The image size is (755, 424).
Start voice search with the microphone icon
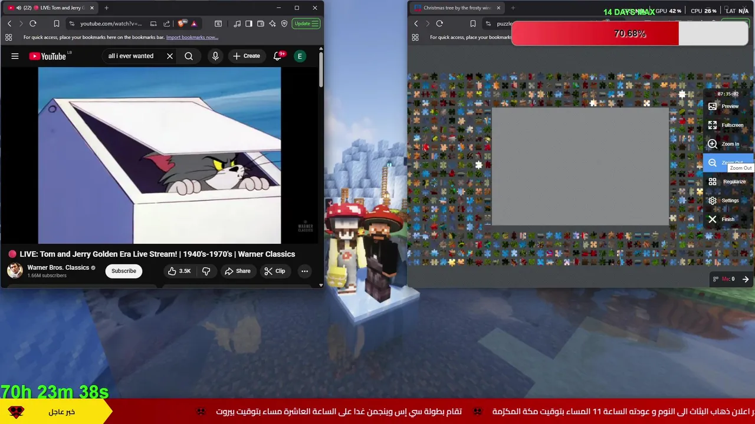[215, 56]
